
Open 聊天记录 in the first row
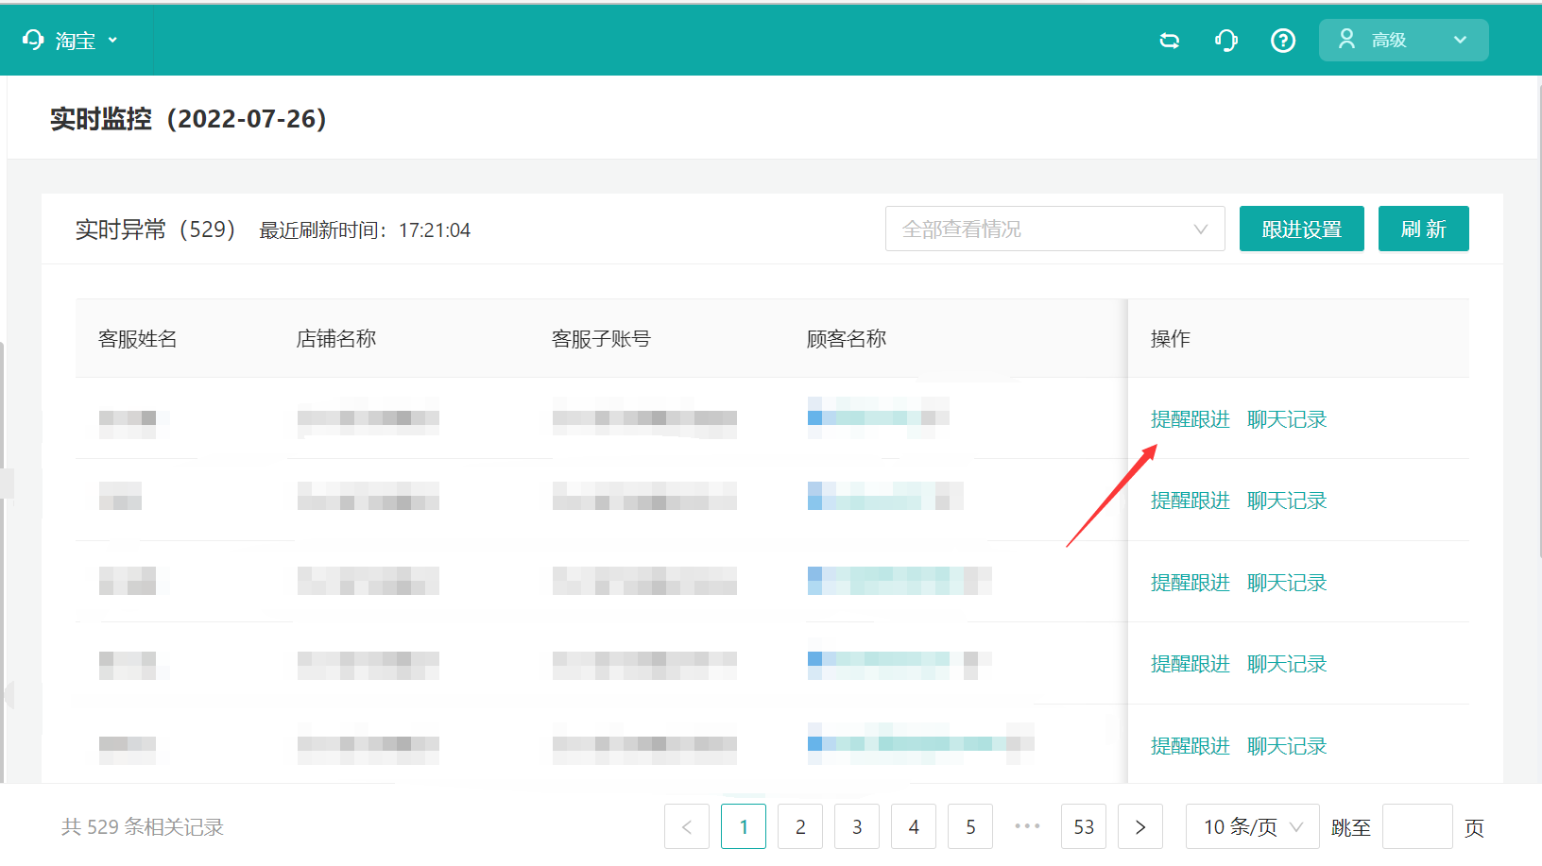[1287, 419]
